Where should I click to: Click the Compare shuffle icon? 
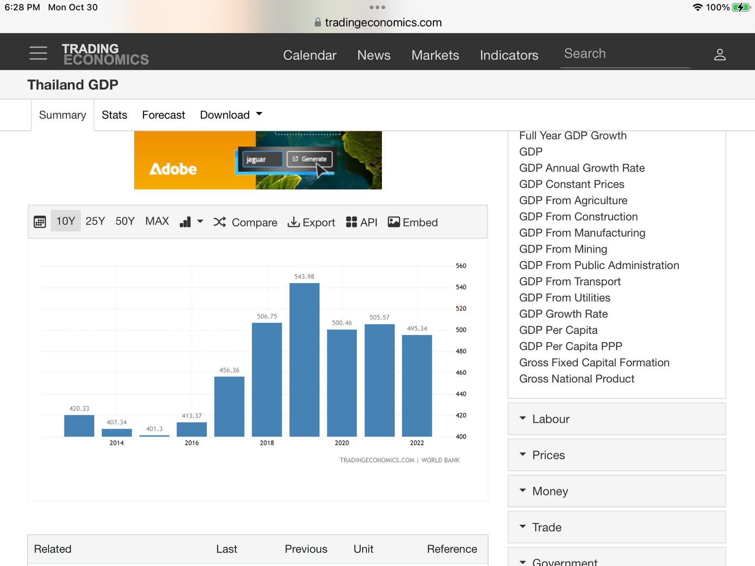(220, 222)
